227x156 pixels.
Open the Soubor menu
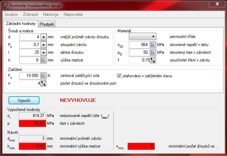[x=11, y=14]
